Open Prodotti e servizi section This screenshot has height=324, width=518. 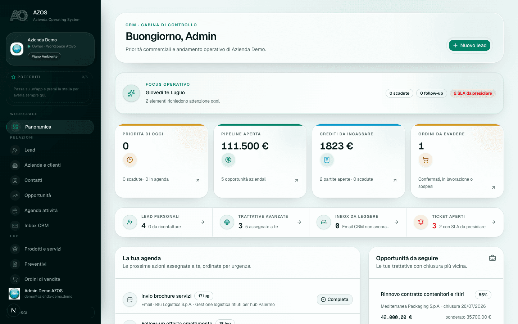(x=50, y=249)
